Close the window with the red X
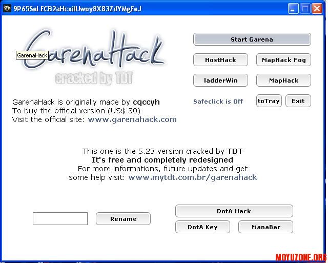Viewport: 328px width, 263px height. click(317, 9)
